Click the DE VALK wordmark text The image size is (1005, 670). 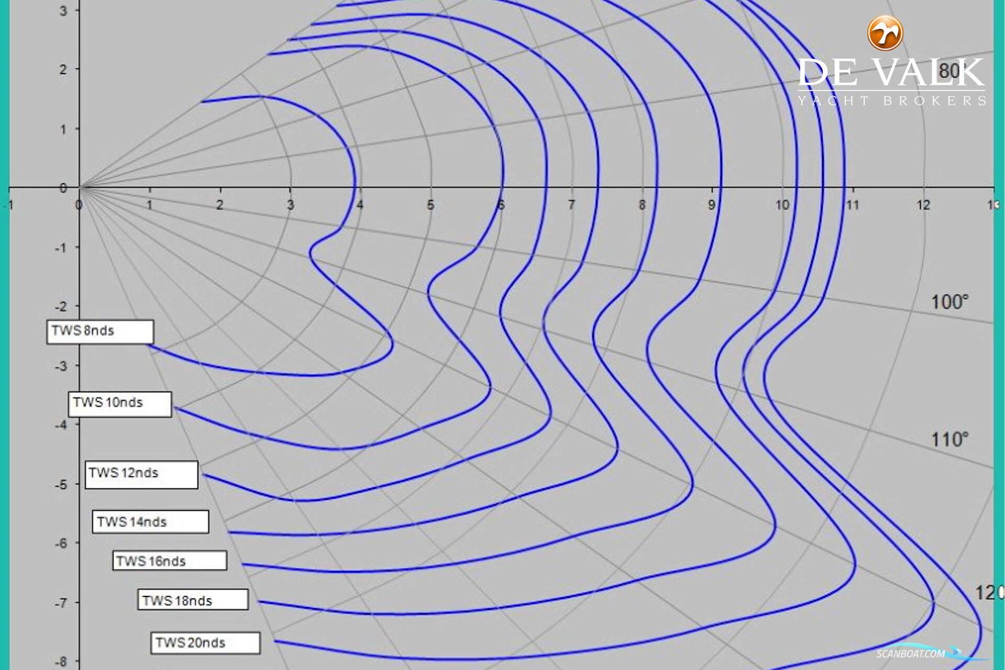pos(891,72)
